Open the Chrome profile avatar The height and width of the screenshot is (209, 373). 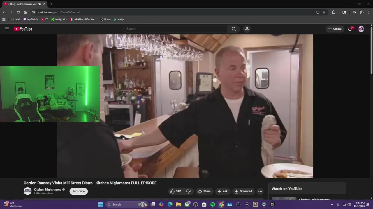tap(362, 12)
